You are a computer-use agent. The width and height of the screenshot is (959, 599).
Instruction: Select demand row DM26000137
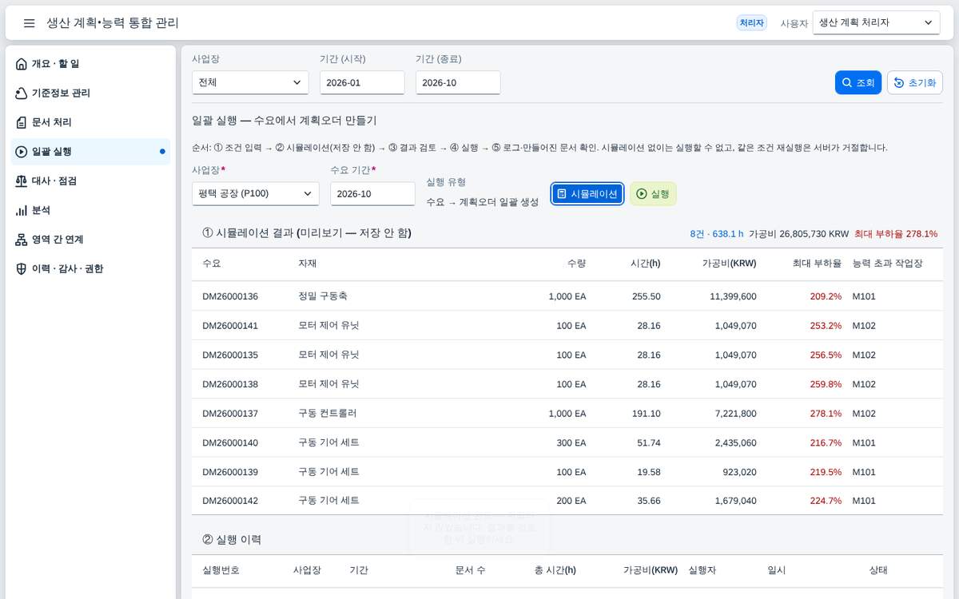click(567, 413)
